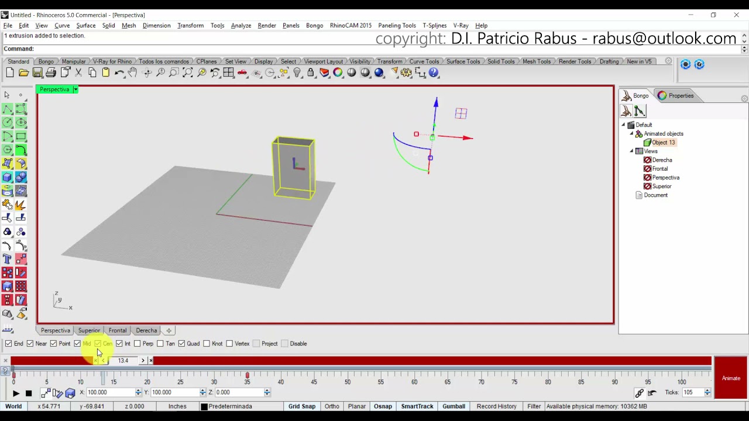Paste from the clipboard with the Paste icon
The image size is (749, 421).
coord(106,73)
